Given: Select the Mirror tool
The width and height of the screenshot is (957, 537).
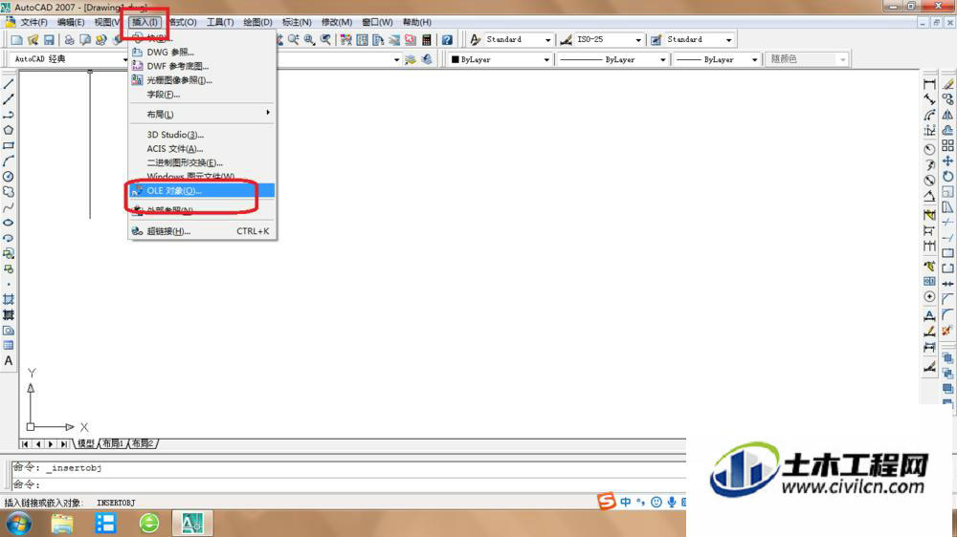Looking at the screenshot, I should click(x=947, y=115).
